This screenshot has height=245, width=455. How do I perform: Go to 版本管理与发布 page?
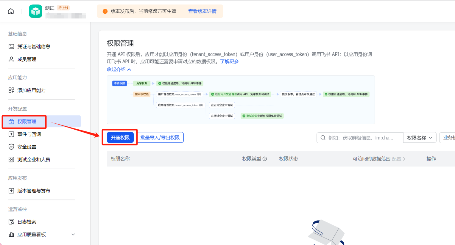tap(34, 191)
